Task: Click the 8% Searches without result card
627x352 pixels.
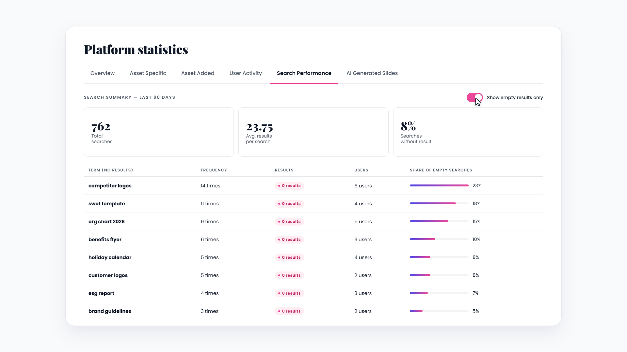Action: coord(468,132)
